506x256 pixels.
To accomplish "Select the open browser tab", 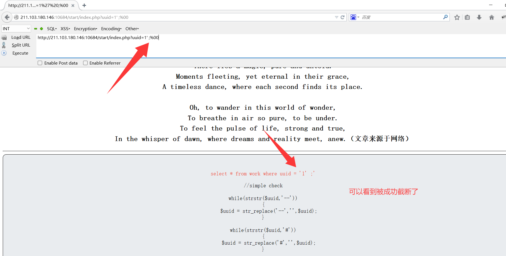I will 41,6.
